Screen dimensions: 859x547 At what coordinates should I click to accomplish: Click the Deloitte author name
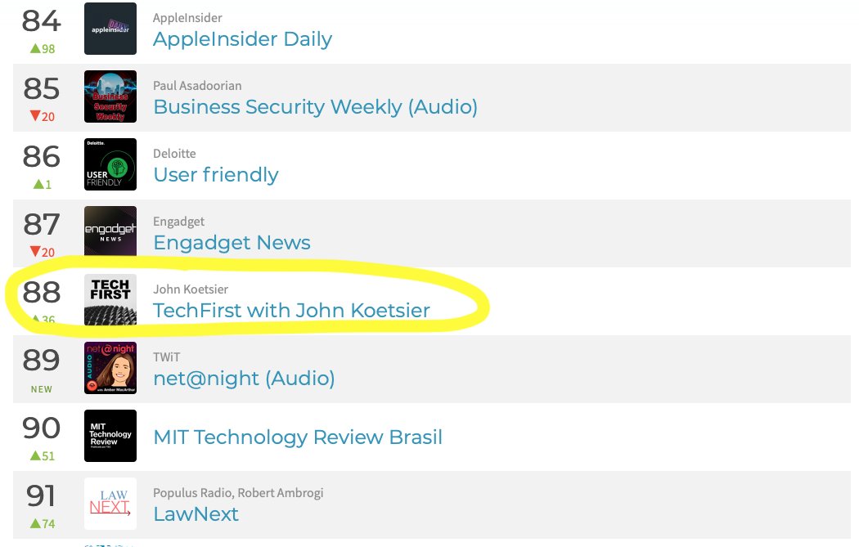pyautogui.click(x=174, y=154)
